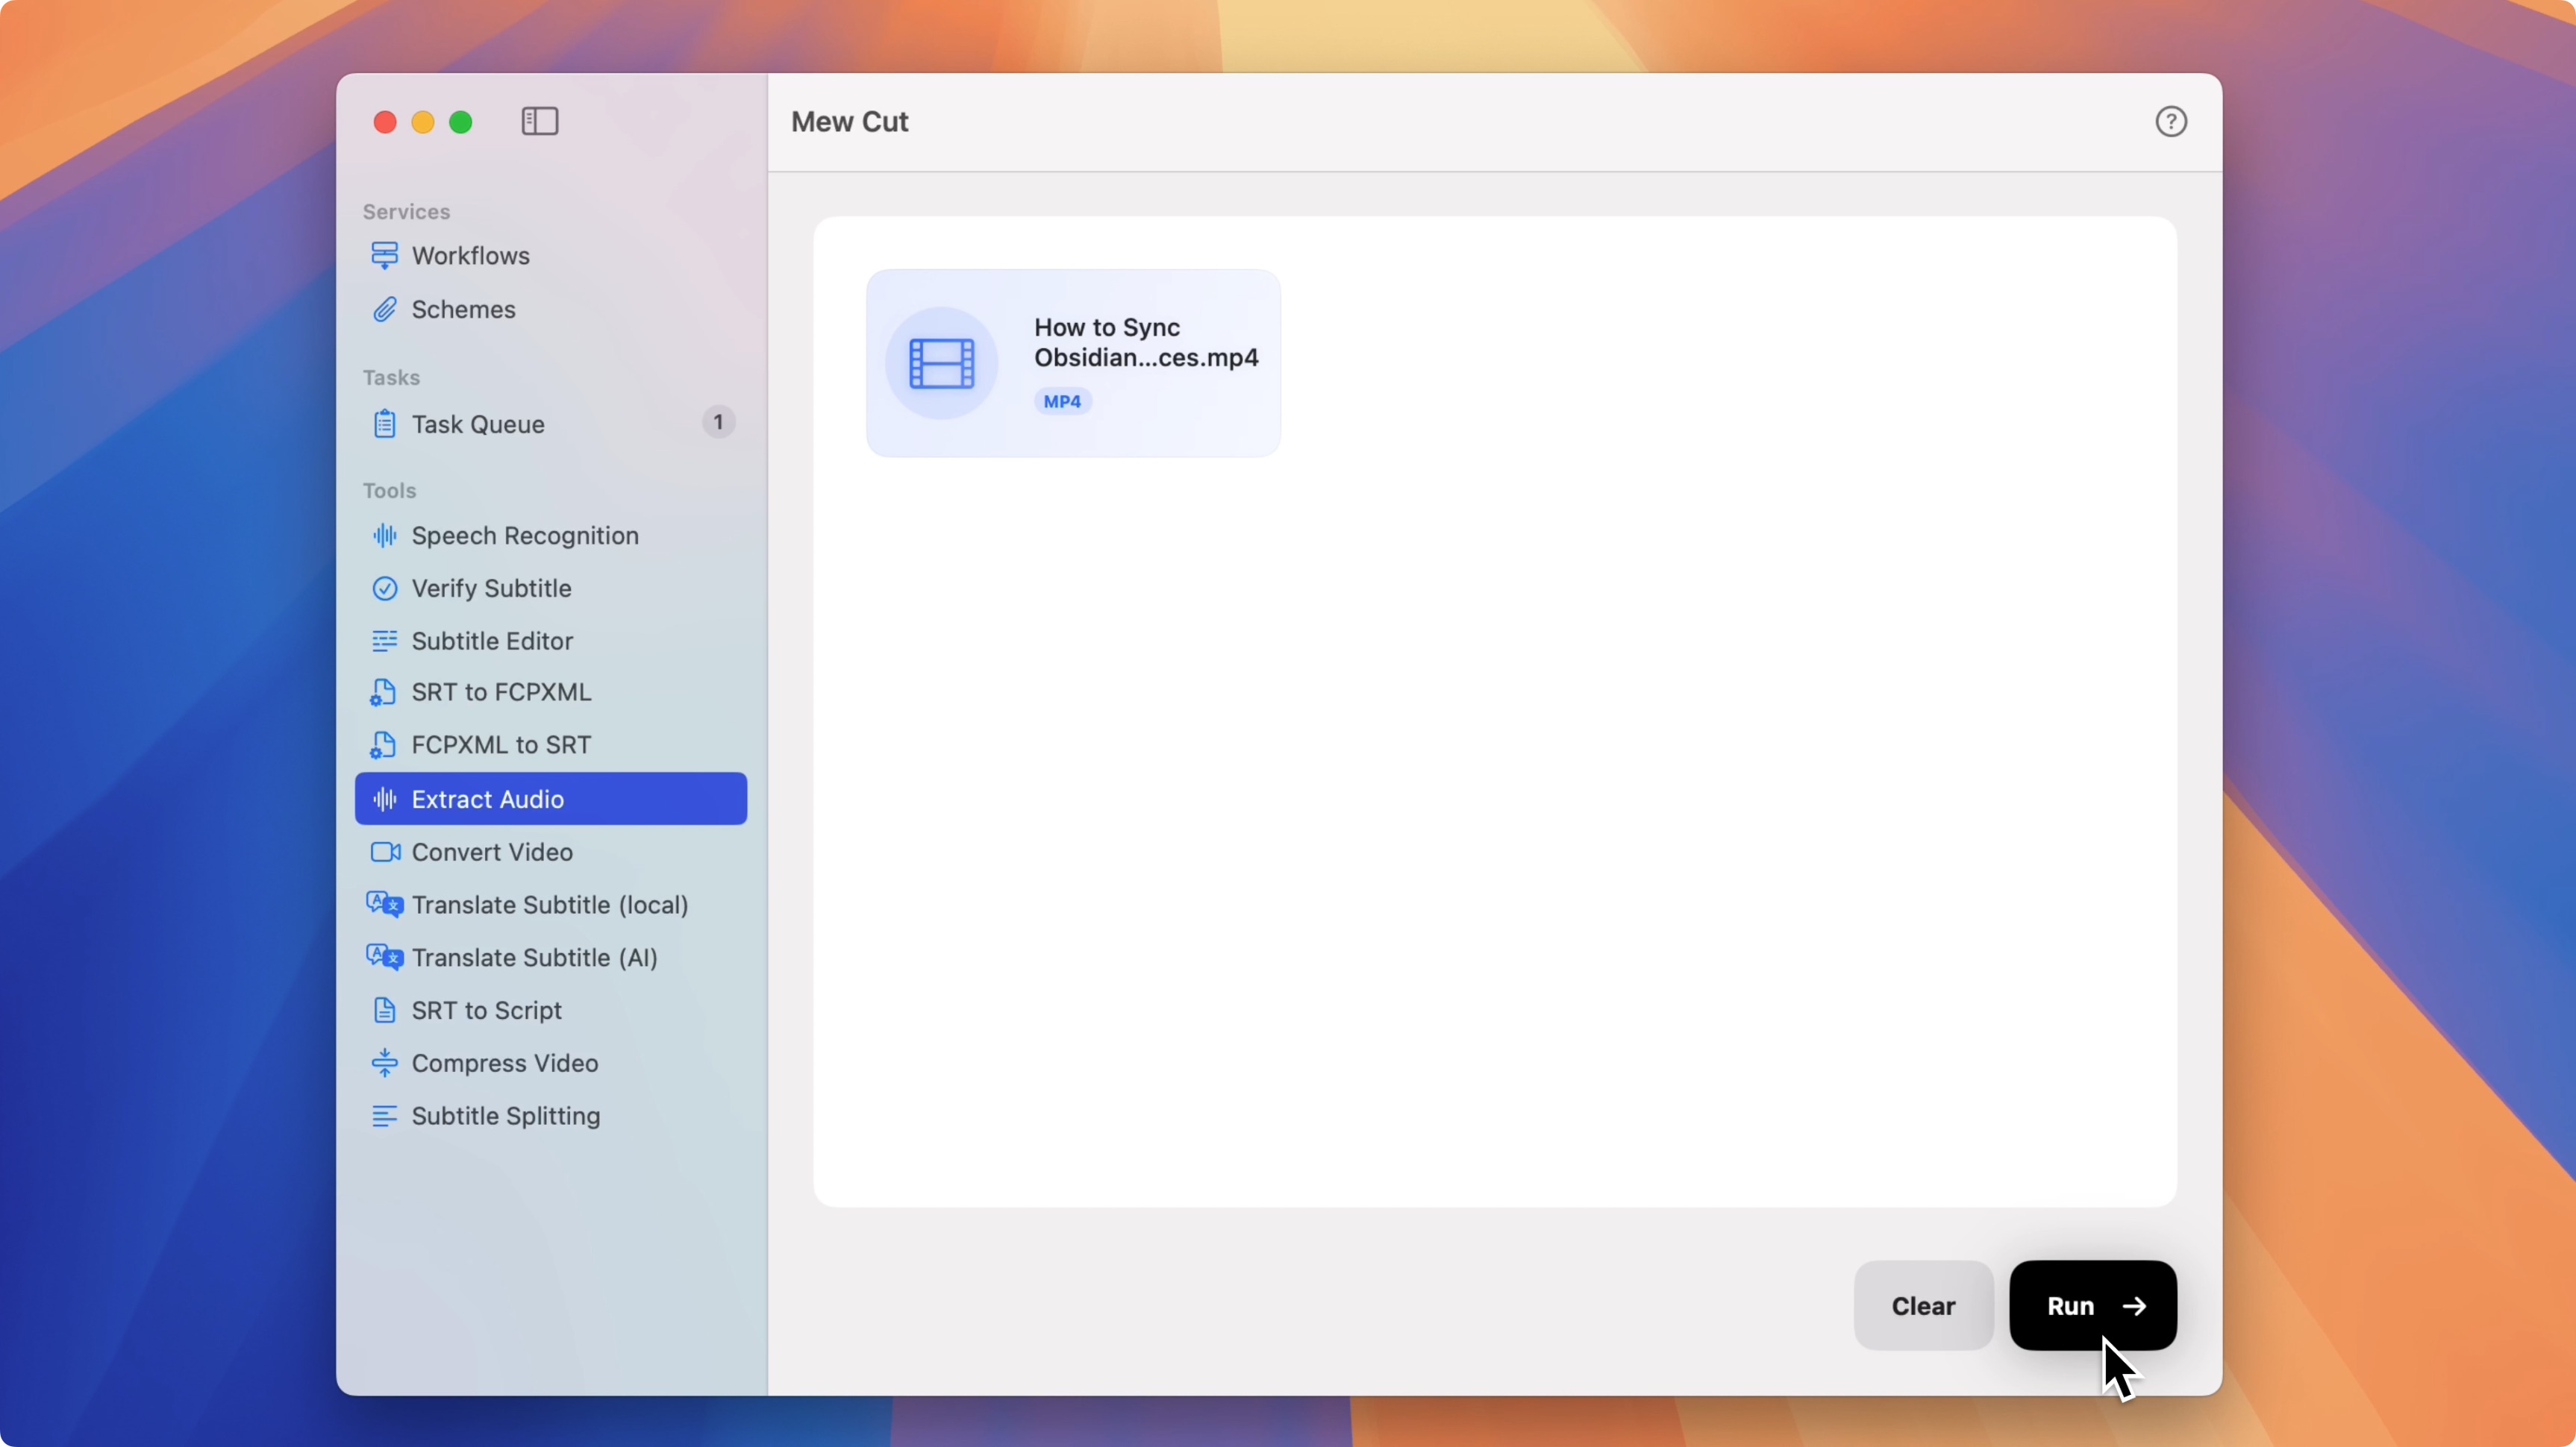The image size is (2576, 1447).
Task: Select Translate Subtitle (local)
Action: [550, 904]
